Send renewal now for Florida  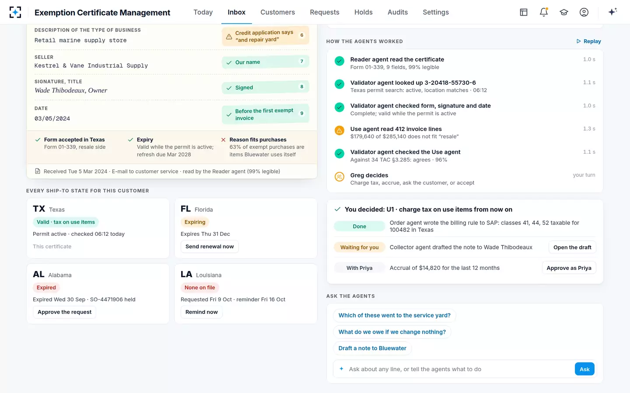pos(210,247)
